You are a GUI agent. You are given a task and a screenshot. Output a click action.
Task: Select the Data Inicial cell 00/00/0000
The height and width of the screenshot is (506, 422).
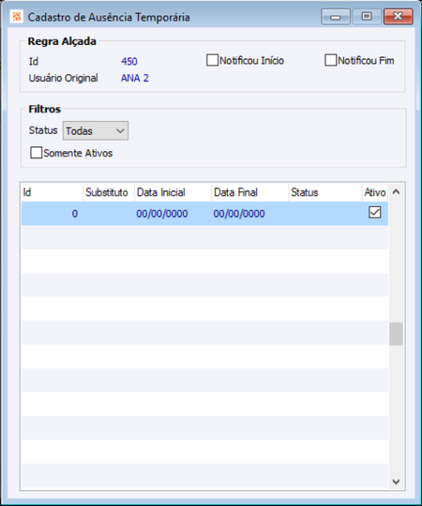pyautogui.click(x=162, y=214)
